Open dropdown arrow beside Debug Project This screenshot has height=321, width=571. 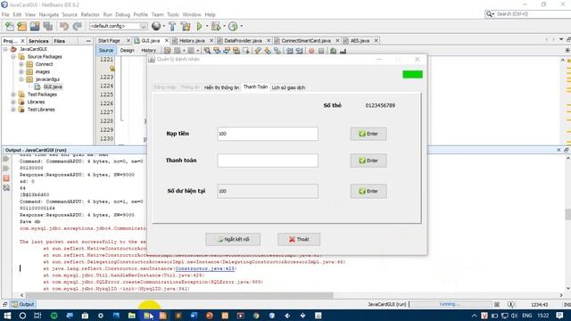pos(224,26)
